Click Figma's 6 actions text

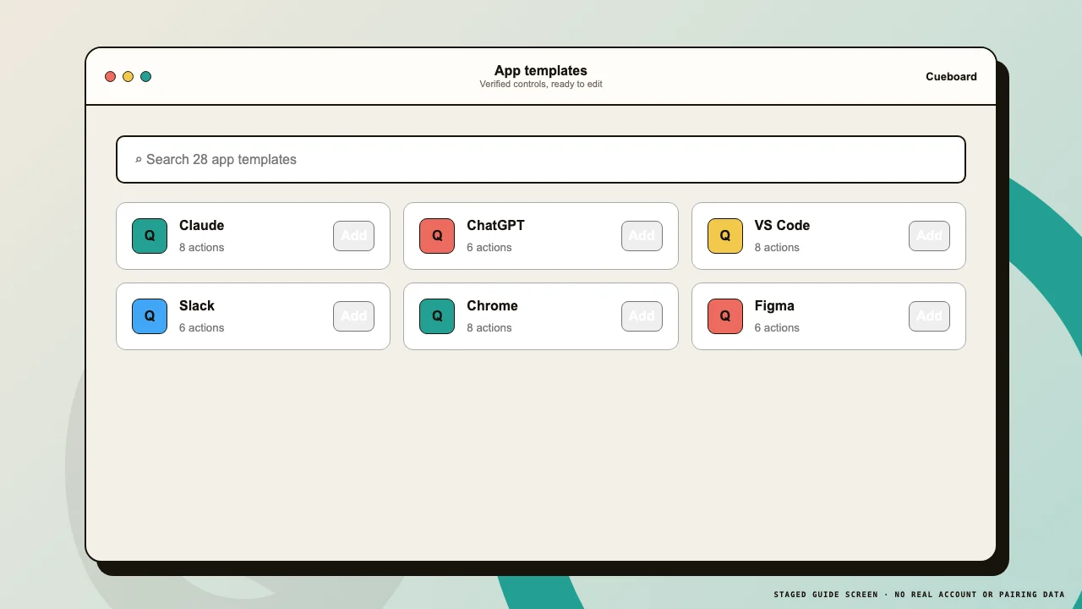777,328
